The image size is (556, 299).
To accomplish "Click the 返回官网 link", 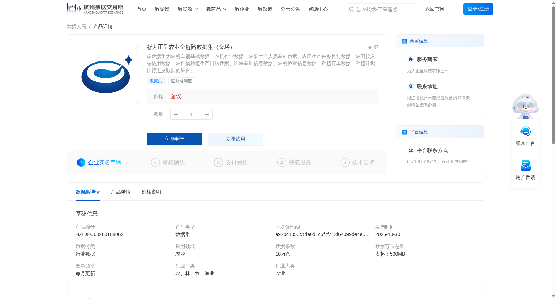I will pyautogui.click(x=435, y=9).
